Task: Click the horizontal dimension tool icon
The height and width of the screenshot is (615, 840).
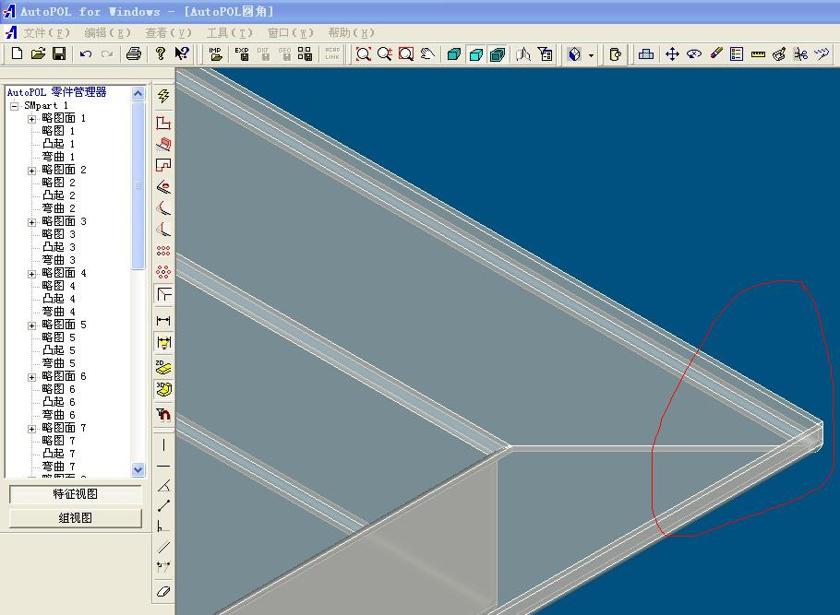Action: (163, 321)
